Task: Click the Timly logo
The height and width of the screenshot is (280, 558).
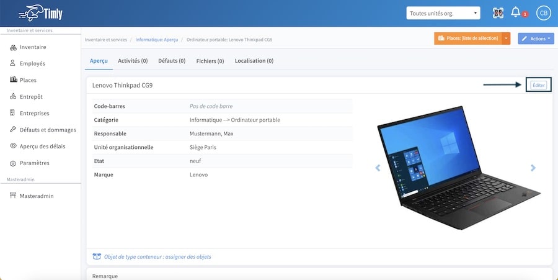Action: (40, 13)
